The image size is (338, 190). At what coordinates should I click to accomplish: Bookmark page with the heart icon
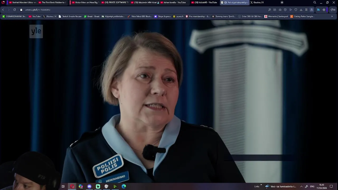[x=296, y=10]
